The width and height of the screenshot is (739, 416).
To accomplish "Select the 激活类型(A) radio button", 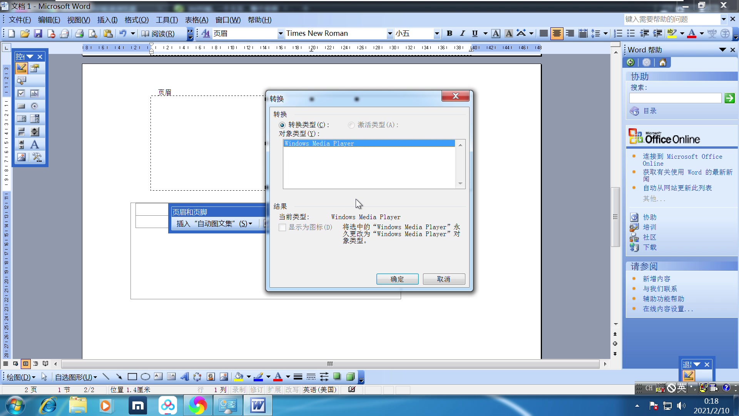I will (351, 125).
